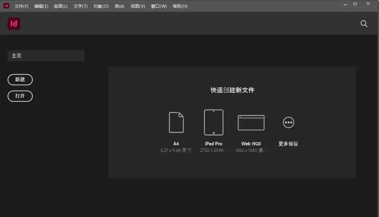Click the small Id icon in the title bar
Viewport: 379px width, 217px height.
[x=6, y=6]
